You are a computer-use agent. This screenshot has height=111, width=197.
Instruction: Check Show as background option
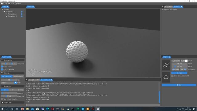[172, 76]
